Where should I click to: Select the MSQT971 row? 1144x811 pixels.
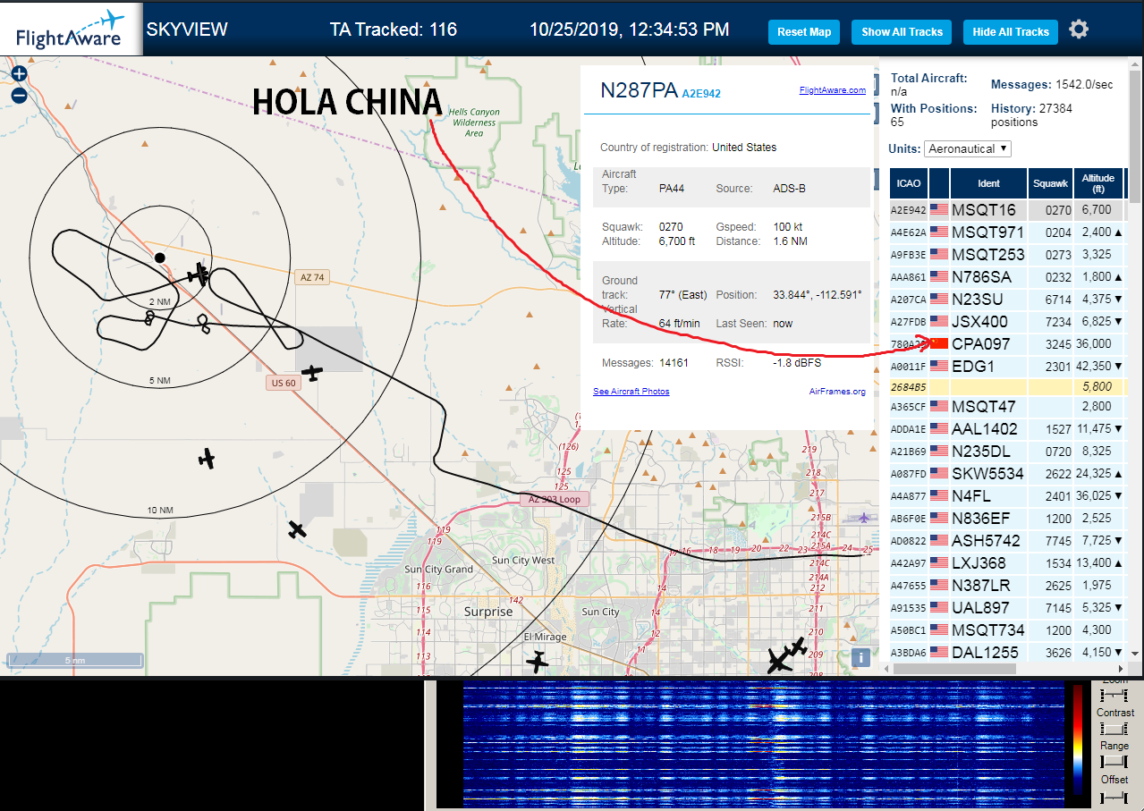point(1008,232)
